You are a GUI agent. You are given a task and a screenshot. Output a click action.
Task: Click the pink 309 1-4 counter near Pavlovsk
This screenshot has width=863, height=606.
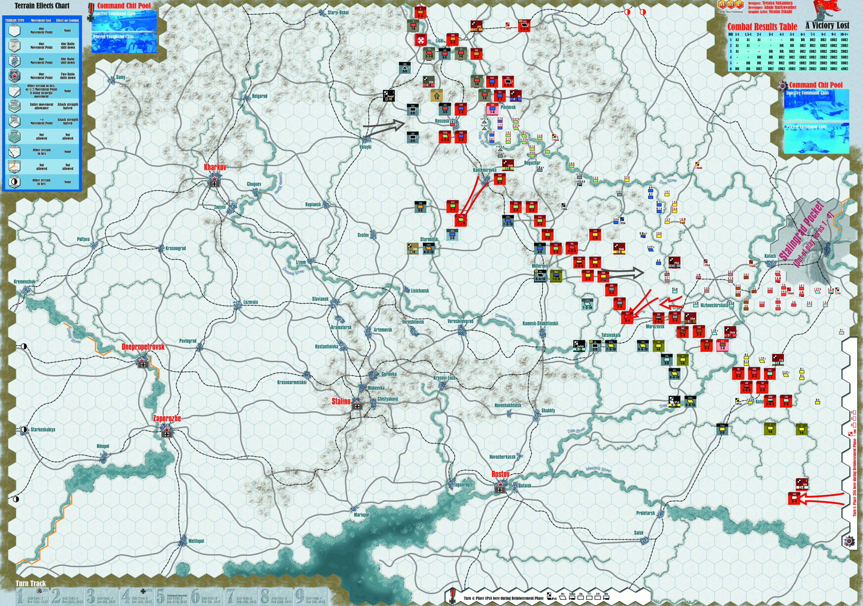[492, 109]
